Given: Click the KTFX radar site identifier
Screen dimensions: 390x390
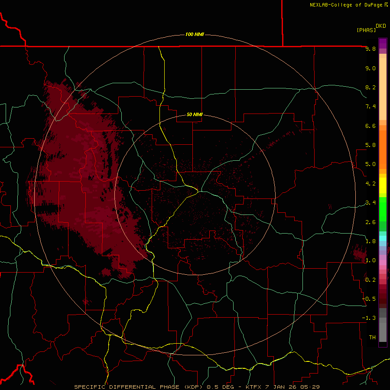Looking at the screenshot, I should pos(253,387).
